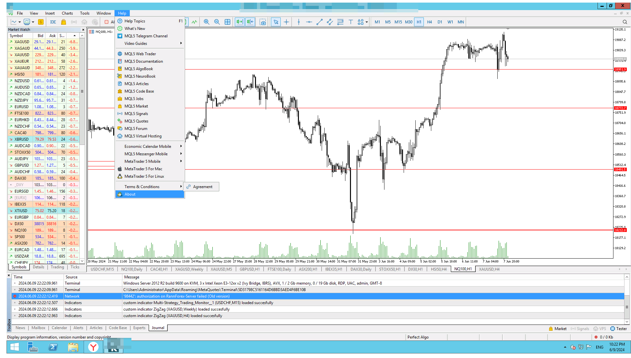Image resolution: width=631 pixels, height=358 pixels.
Task: Click the gold dollar symbols icon
Action: coord(41,22)
